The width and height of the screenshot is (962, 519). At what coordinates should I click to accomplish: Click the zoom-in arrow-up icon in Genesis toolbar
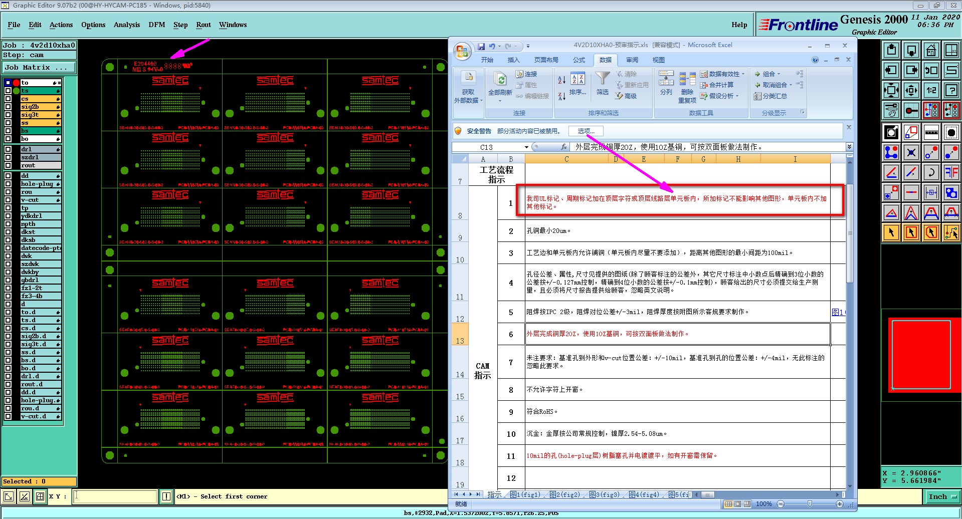[x=891, y=50]
